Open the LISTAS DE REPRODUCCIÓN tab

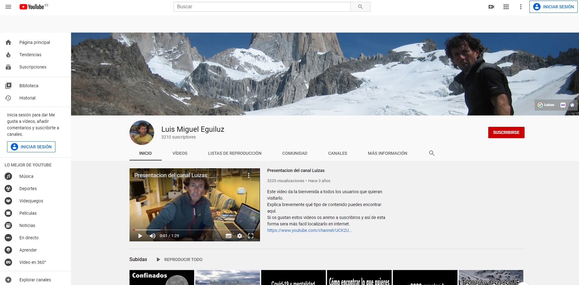click(234, 153)
